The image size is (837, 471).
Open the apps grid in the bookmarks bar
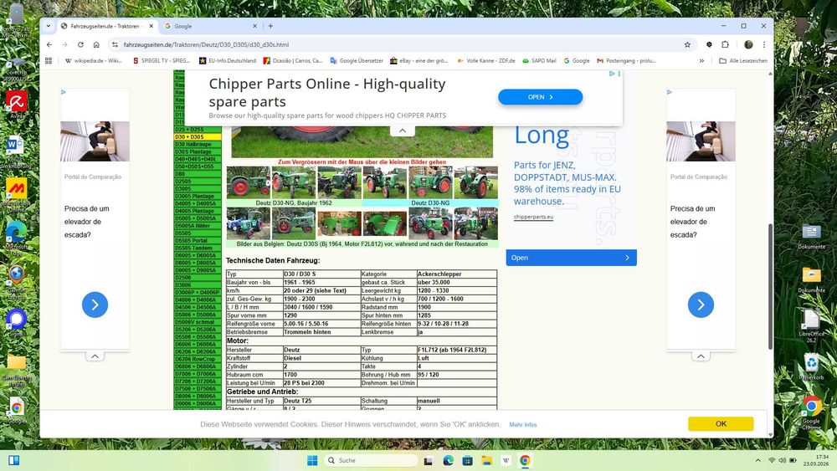(49, 61)
